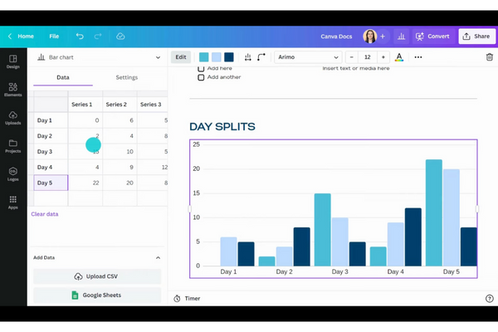Click the Clear data link
498x332 pixels.
(x=45, y=214)
